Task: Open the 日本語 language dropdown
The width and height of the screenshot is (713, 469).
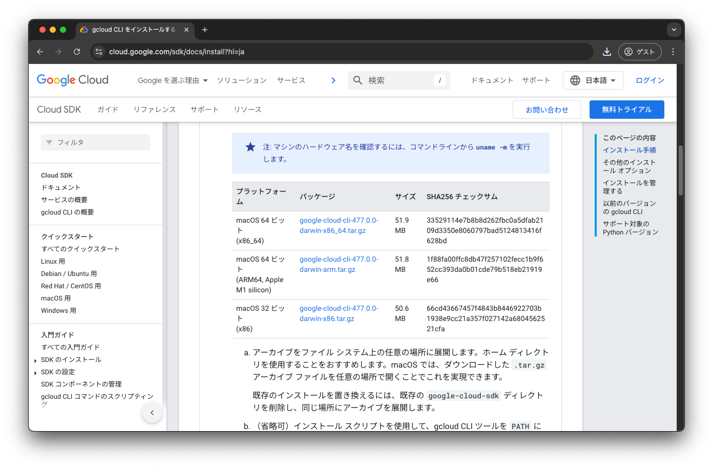Action: 593,80
